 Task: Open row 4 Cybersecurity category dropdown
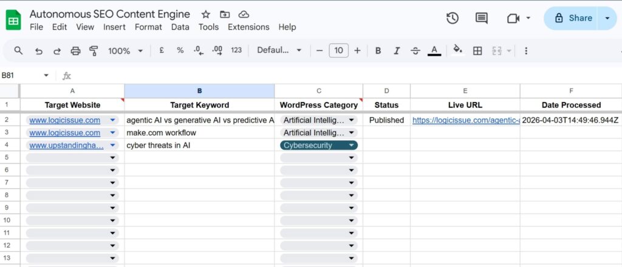click(x=351, y=146)
